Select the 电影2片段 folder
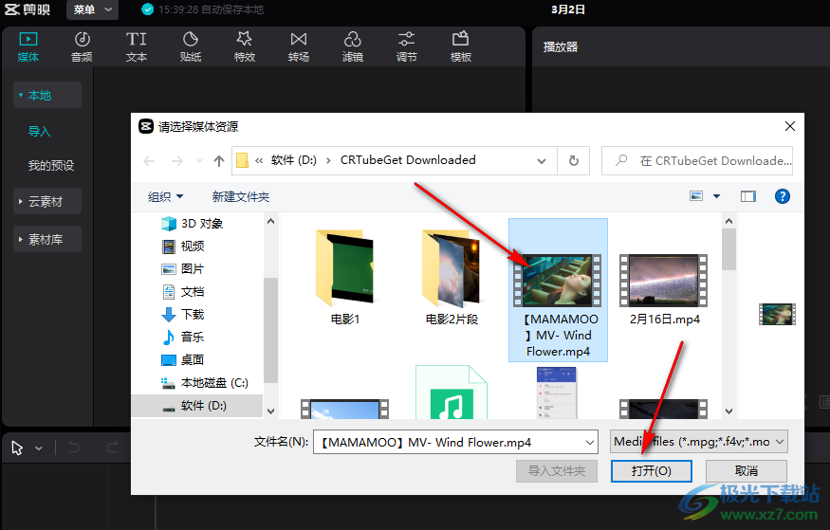The width and height of the screenshot is (830, 530). click(x=452, y=277)
